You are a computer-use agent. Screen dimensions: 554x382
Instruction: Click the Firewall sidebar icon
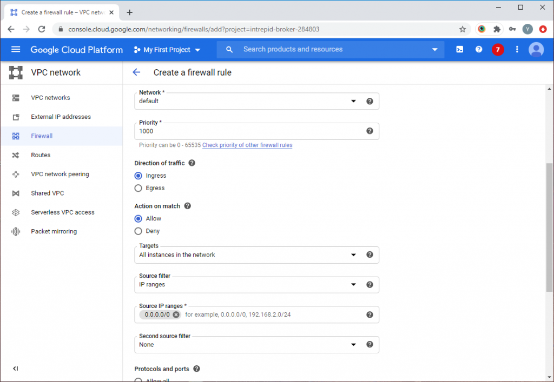point(16,136)
